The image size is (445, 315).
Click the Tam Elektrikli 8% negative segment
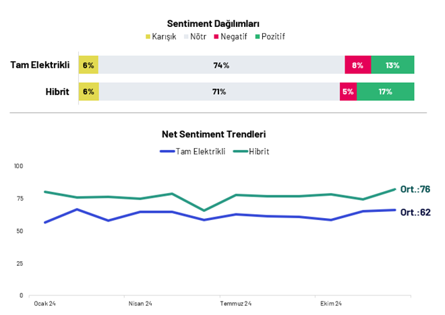357,65
